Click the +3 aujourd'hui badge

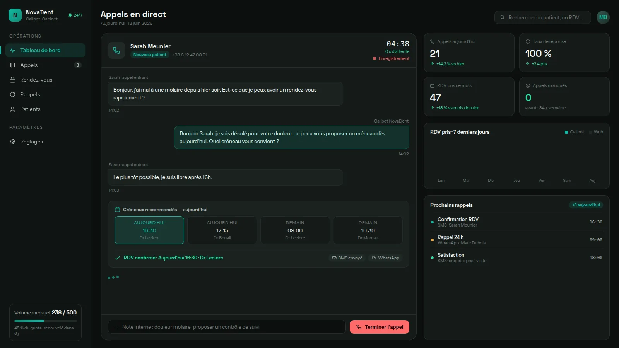click(586, 205)
